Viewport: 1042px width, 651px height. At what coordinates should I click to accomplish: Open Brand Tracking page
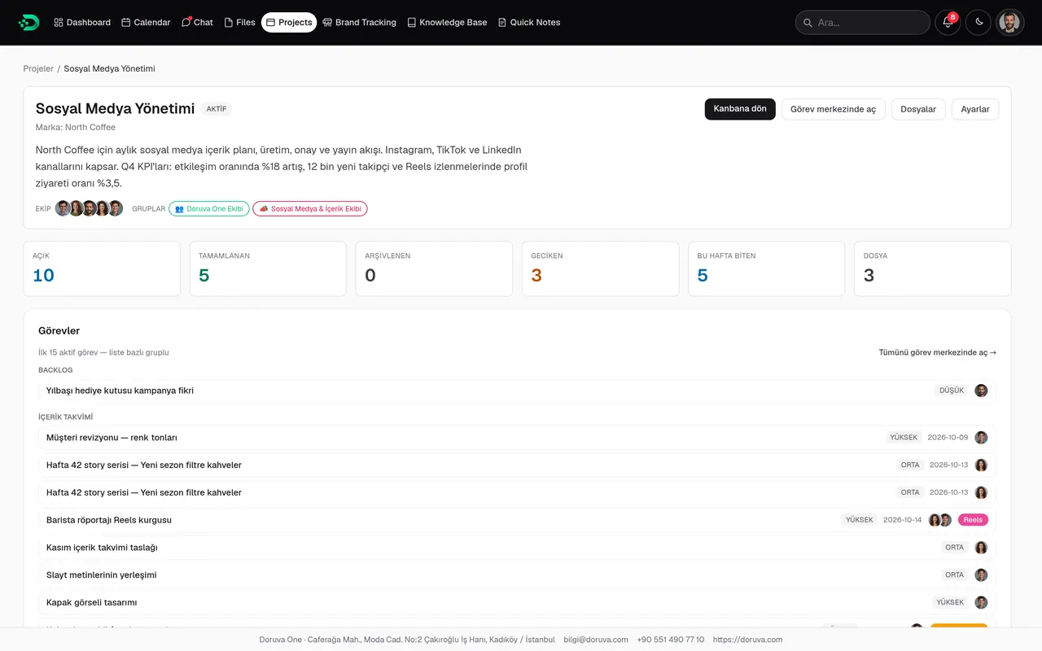coord(359,22)
